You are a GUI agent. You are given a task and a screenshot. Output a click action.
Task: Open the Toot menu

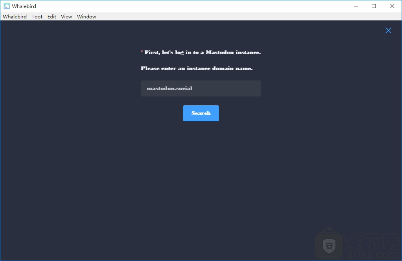tap(37, 17)
